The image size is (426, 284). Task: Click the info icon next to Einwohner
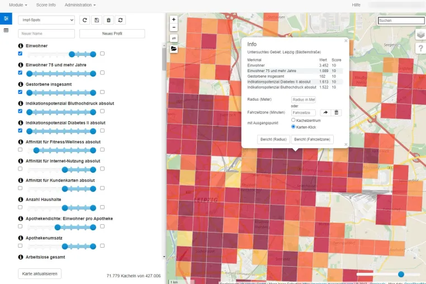[x=20, y=46]
